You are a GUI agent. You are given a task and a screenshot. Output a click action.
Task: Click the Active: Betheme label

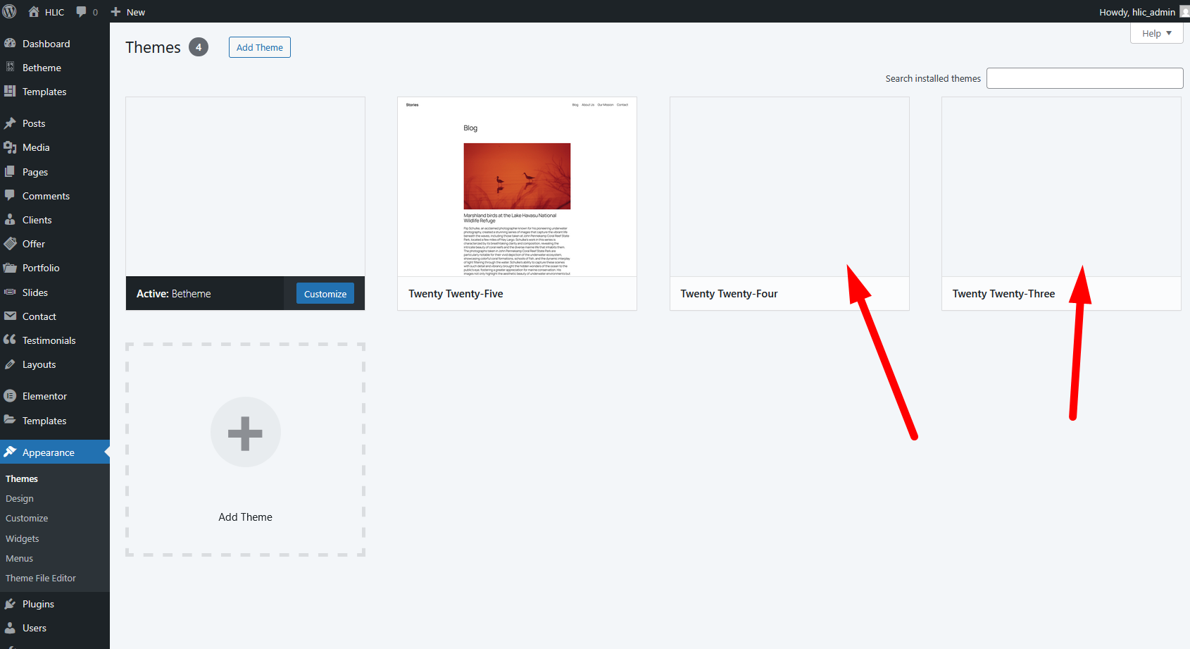(x=174, y=294)
